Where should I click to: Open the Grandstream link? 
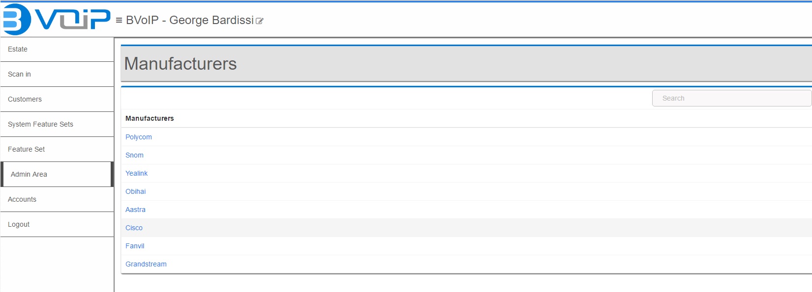point(146,264)
